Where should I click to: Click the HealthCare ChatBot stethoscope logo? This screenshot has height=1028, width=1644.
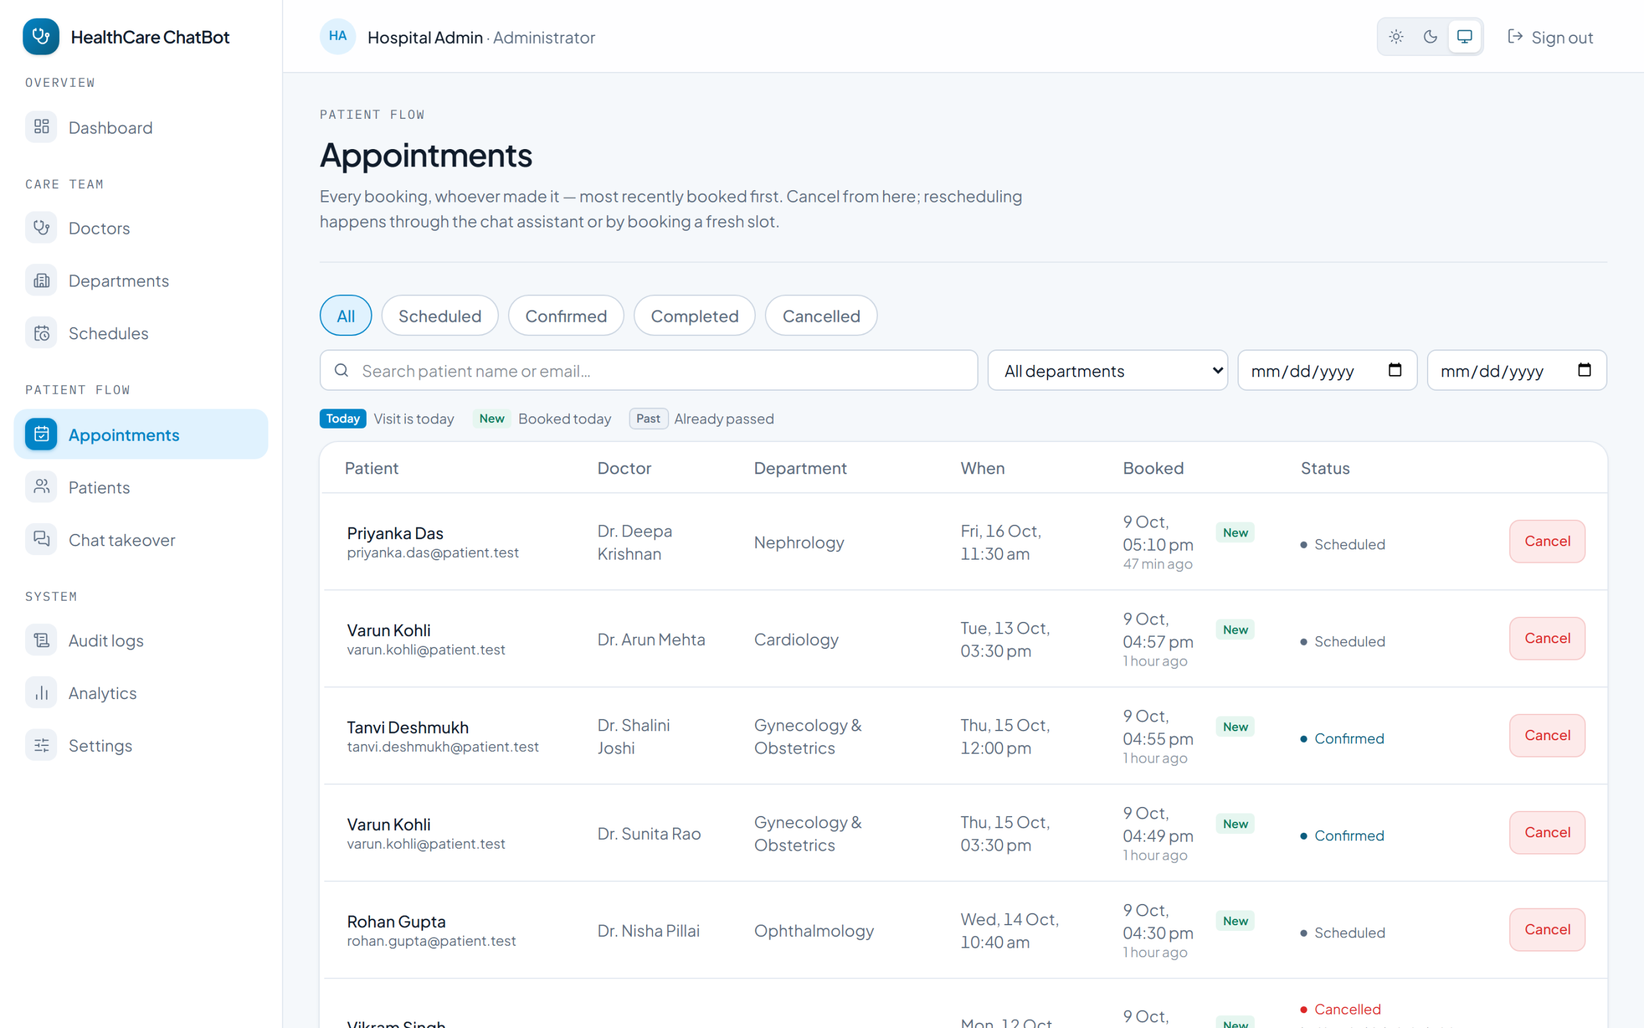tap(40, 37)
